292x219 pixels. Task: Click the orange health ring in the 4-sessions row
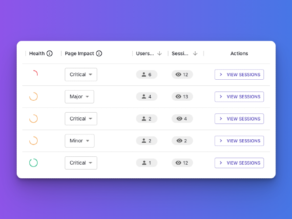34,119
